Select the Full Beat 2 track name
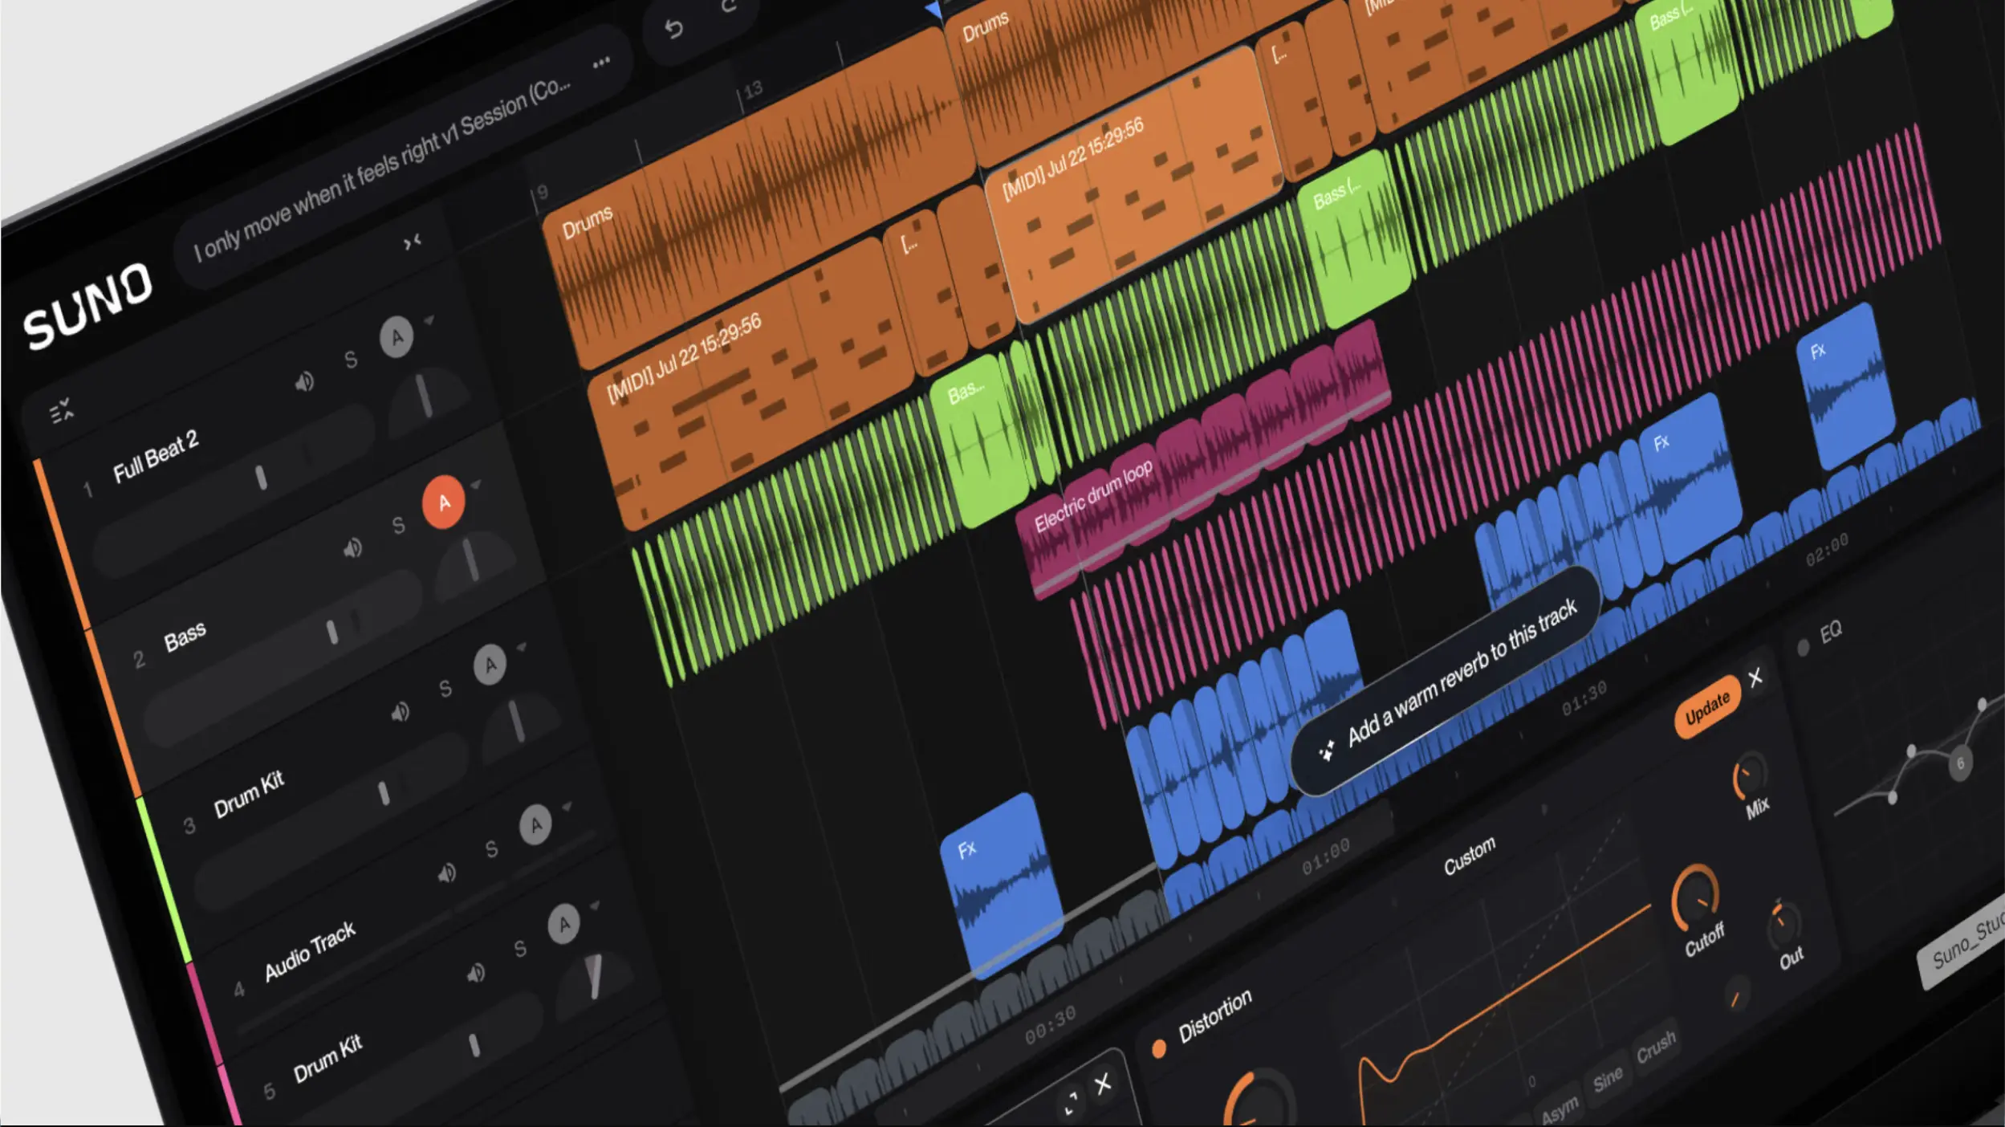 [155, 457]
